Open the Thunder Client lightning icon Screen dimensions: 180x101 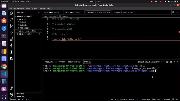pyautogui.click(x=11, y=52)
